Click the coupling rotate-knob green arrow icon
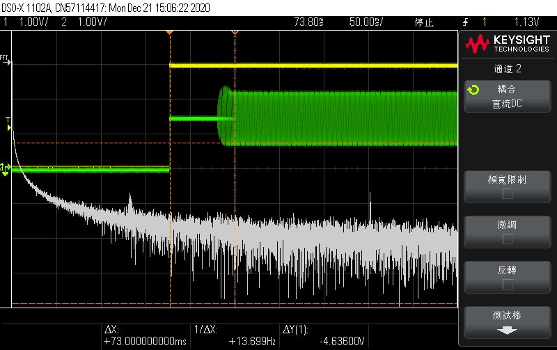The image size is (557, 350). (473, 90)
